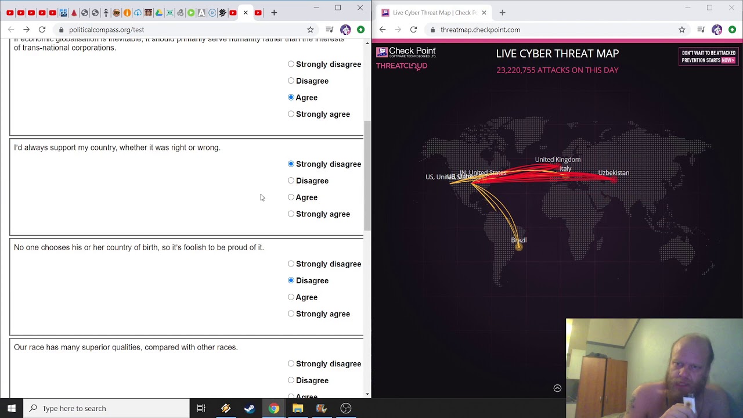Select Strongly agree for globalisation question
The image size is (743, 418).
291,114
